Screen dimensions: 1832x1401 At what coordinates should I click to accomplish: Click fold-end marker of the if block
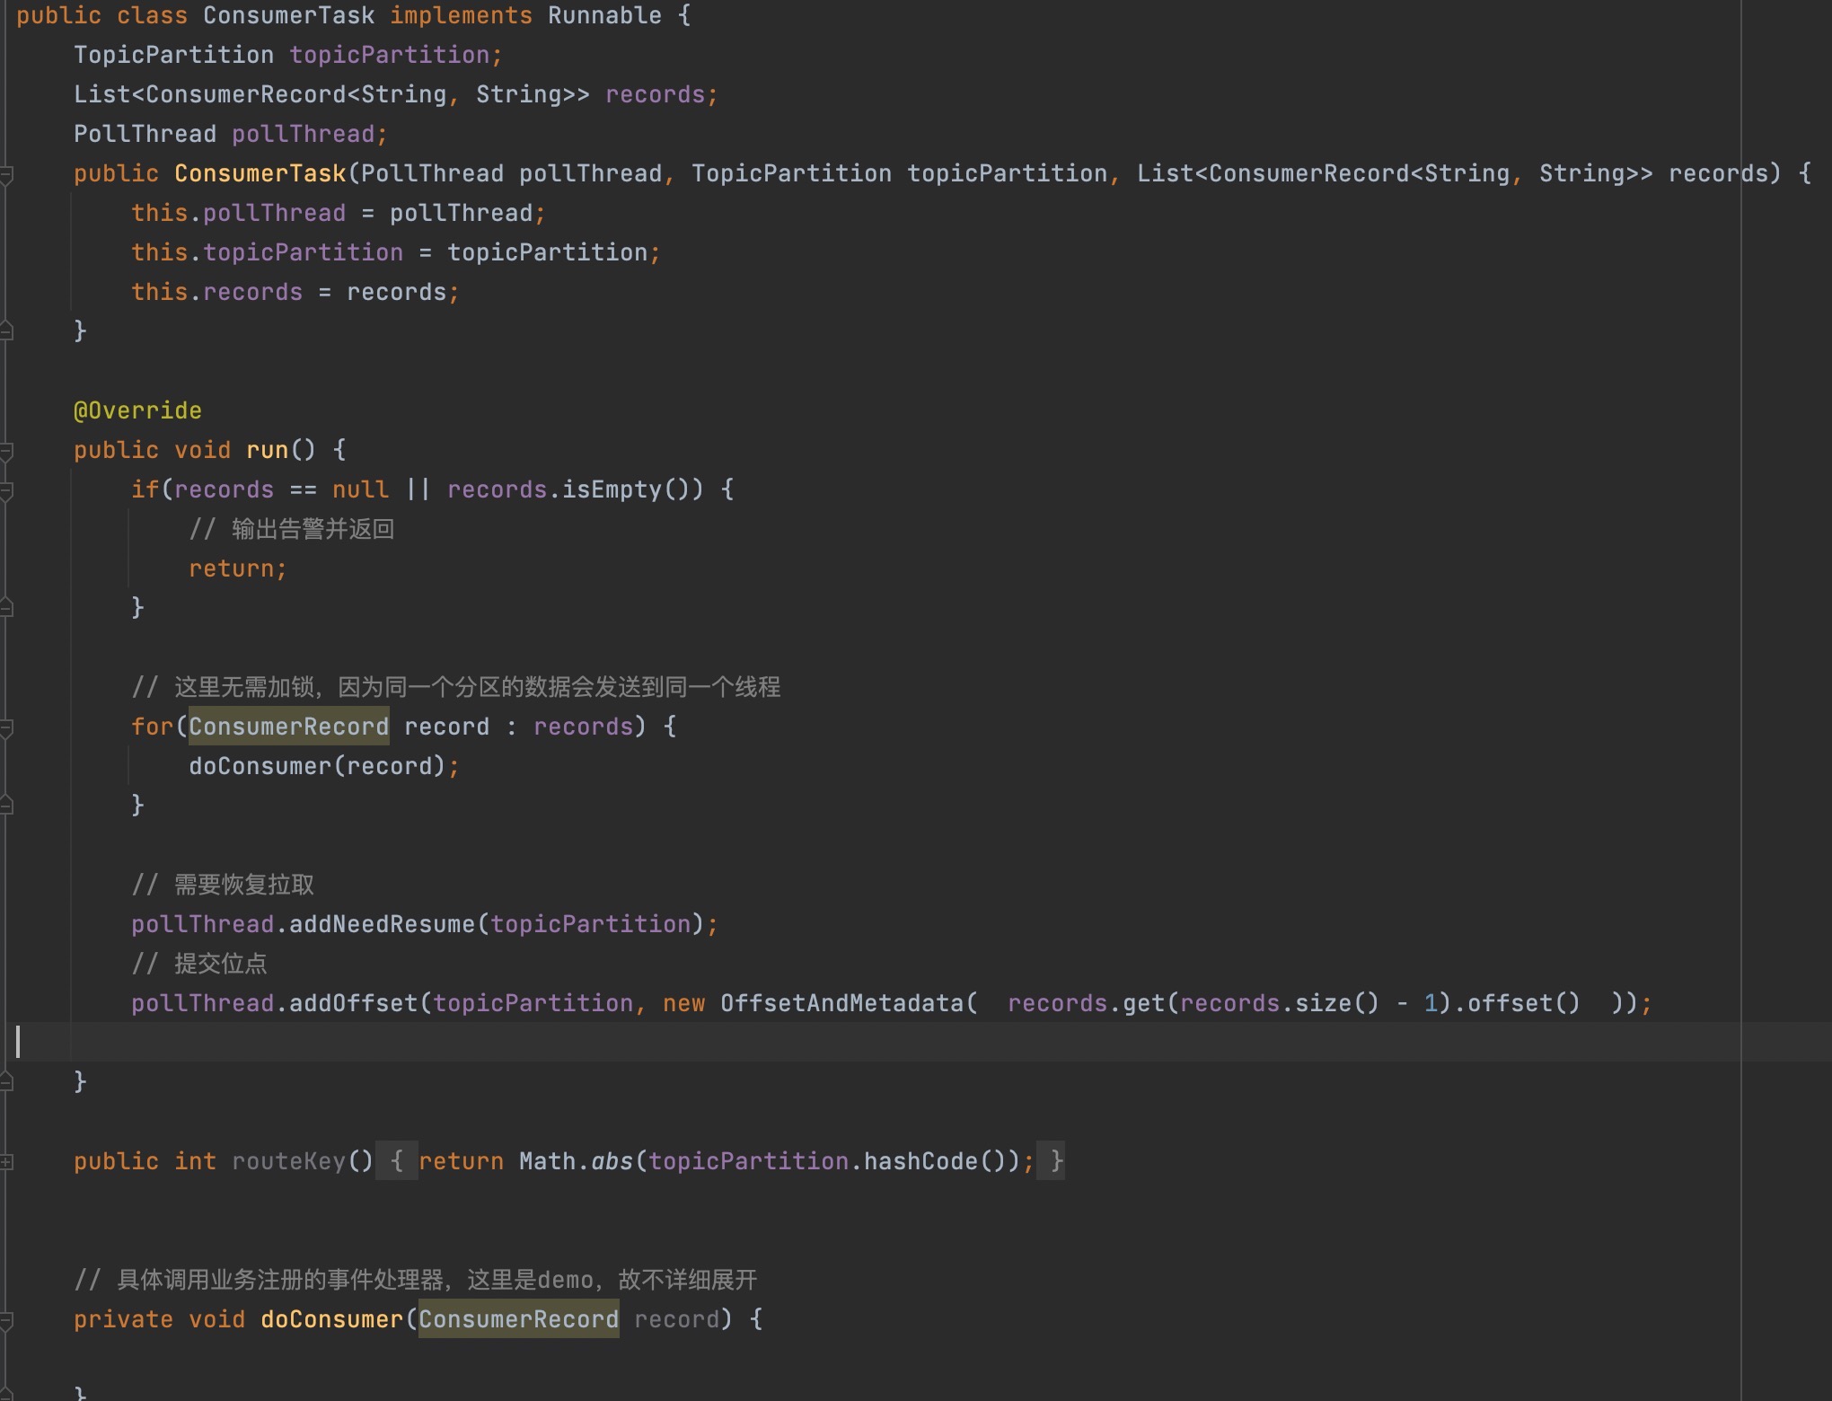(x=6, y=608)
